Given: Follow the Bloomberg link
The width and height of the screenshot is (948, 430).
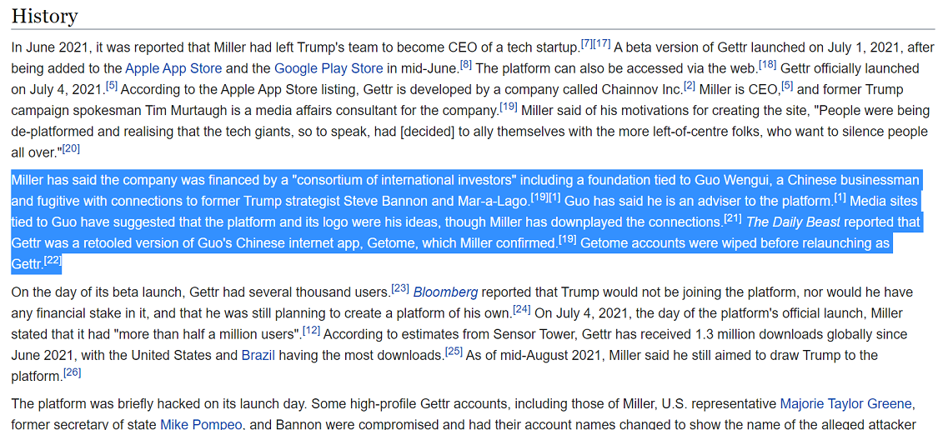Looking at the screenshot, I should point(445,292).
